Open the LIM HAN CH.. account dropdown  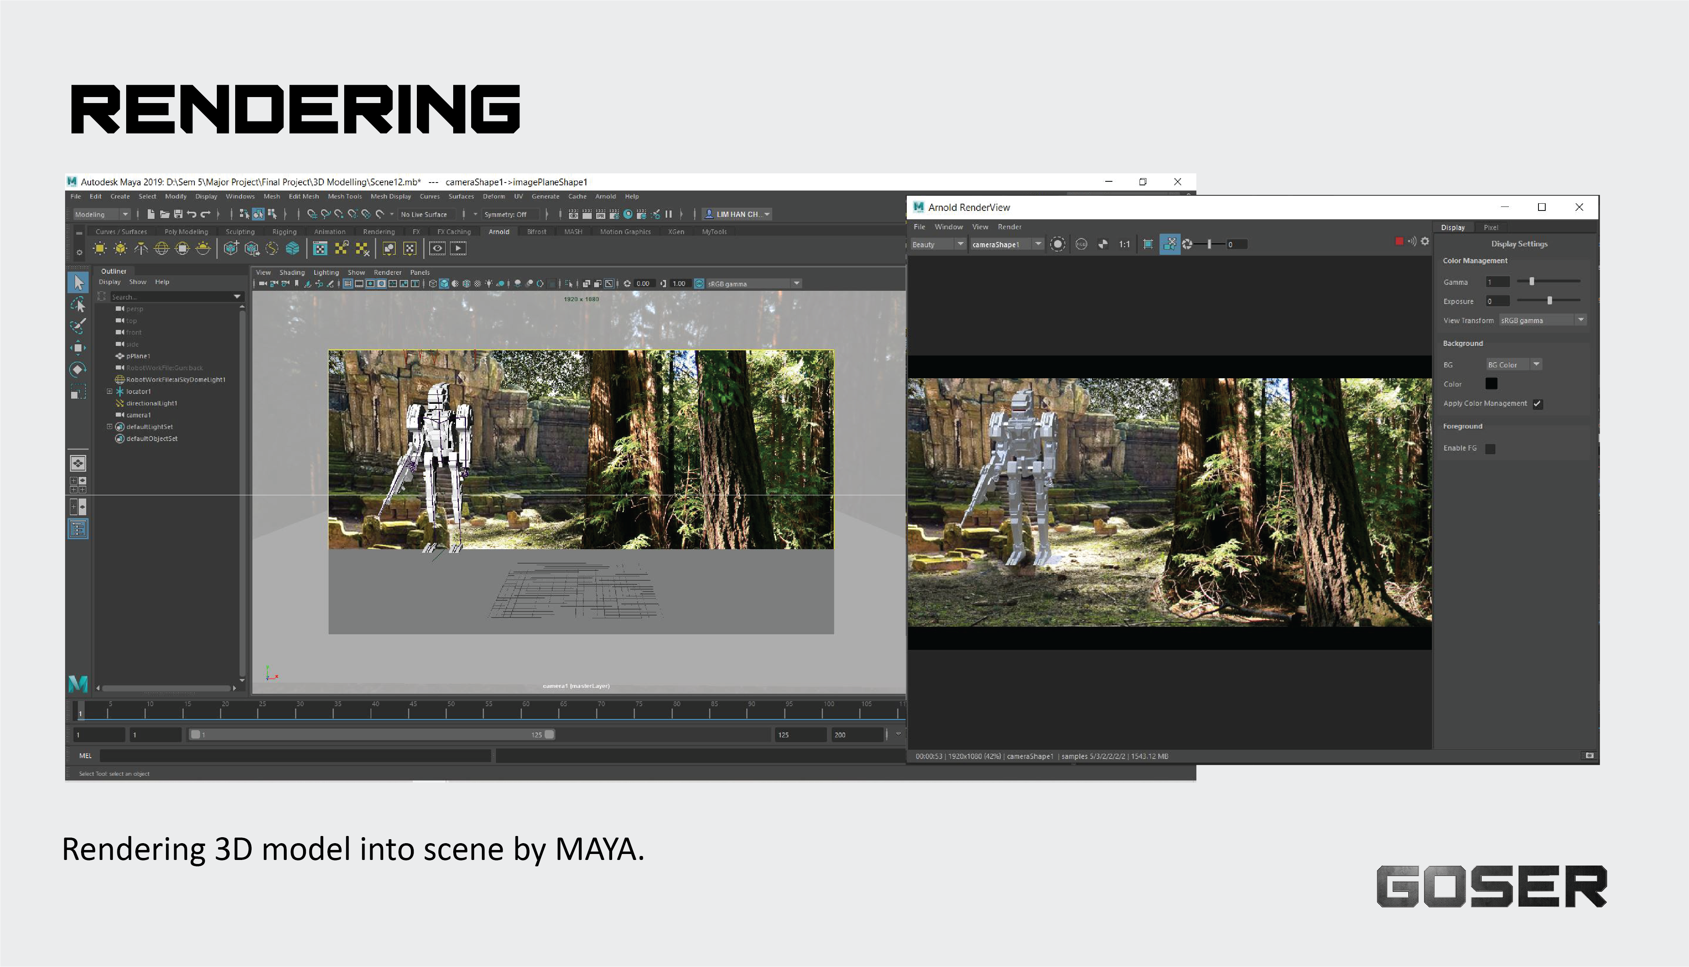click(737, 214)
